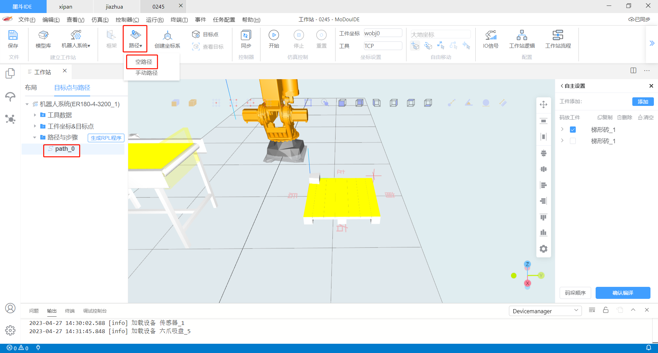
Task: Click the gear icon in viewport toolbar
Action: click(543, 249)
